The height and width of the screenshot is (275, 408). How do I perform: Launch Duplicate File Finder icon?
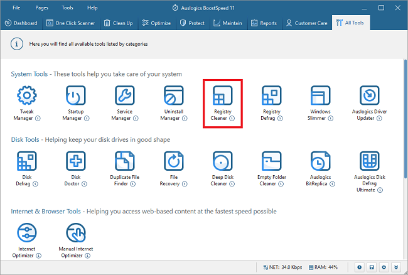(x=125, y=161)
